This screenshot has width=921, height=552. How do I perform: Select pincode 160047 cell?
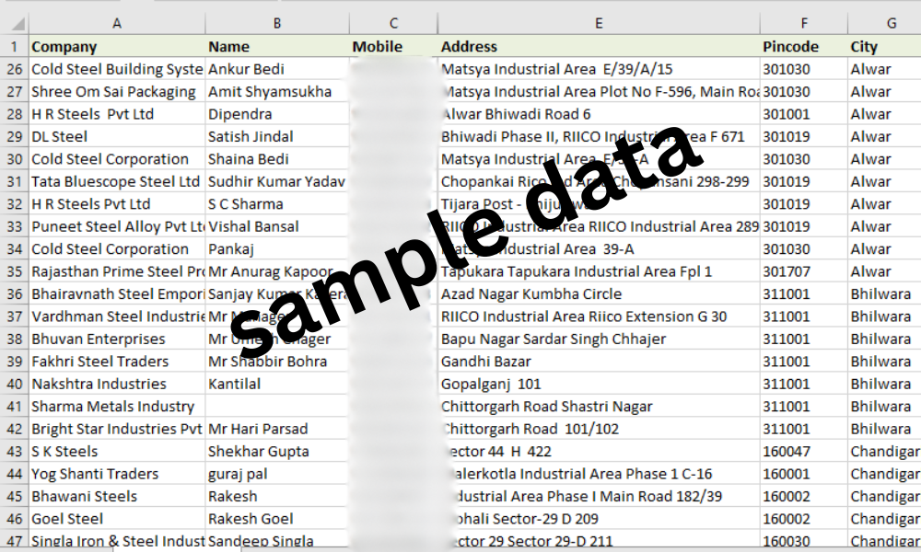tap(803, 452)
